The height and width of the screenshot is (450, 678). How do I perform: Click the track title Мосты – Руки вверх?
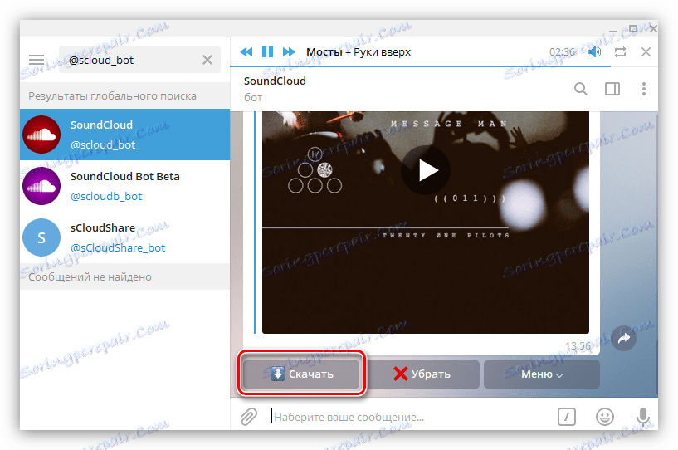pyautogui.click(x=359, y=52)
